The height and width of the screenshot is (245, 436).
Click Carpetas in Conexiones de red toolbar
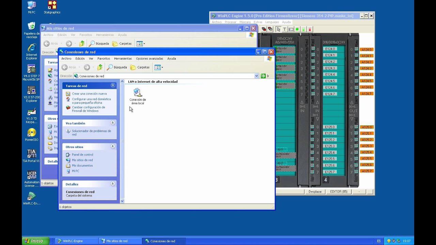coord(140,67)
